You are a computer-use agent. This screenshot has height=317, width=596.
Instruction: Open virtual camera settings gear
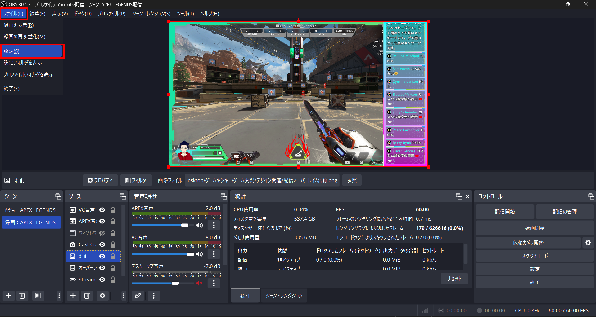[588, 243]
